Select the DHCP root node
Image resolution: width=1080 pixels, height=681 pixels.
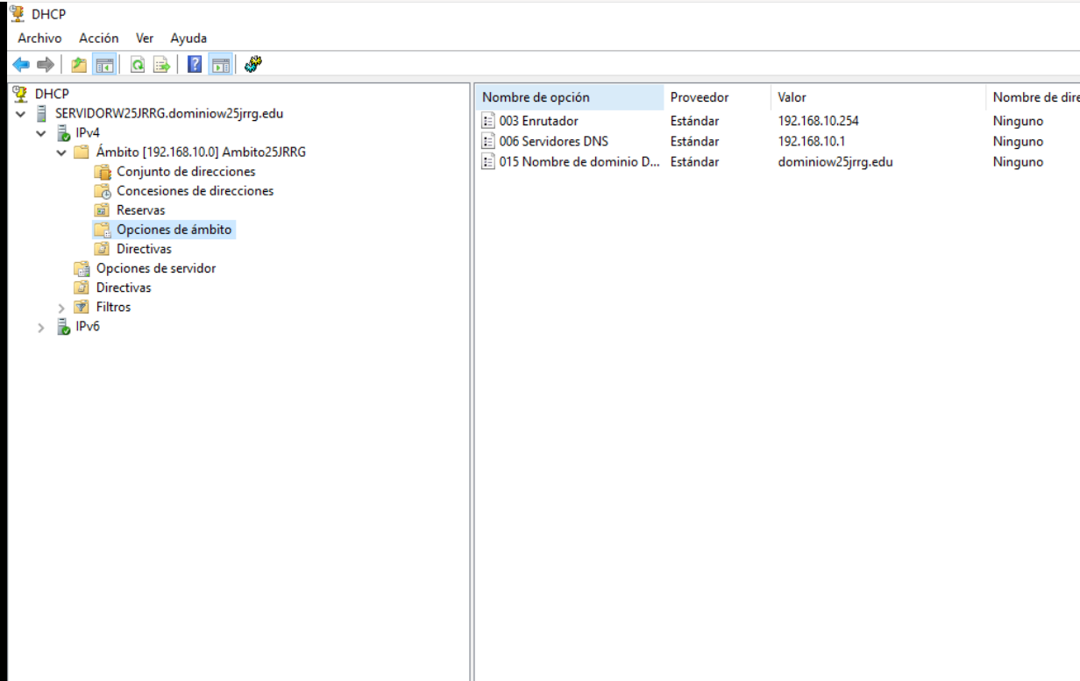click(52, 93)
